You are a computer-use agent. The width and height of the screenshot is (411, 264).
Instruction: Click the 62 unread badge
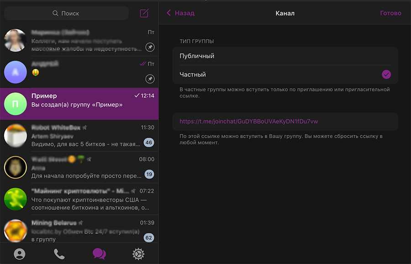pyautogui.click(x=148, y=238)
